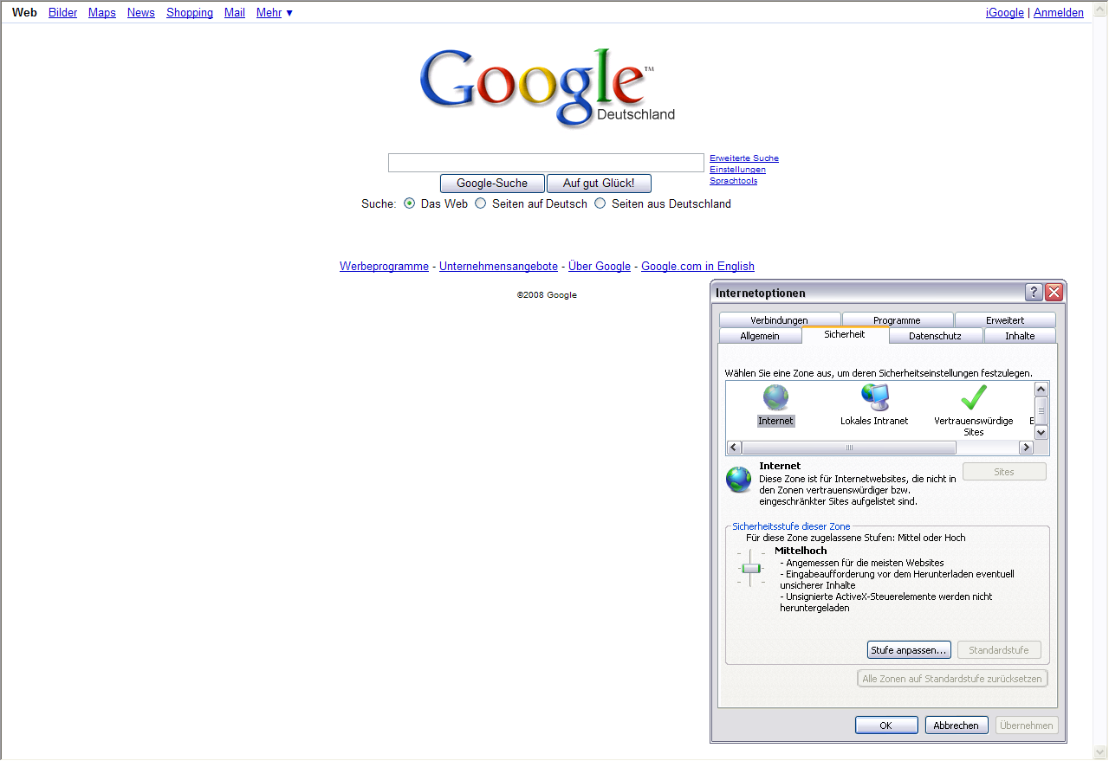Expand the Mehr dropdown menu
Viewport: 1109px width, 761px height.
[274, 13]
